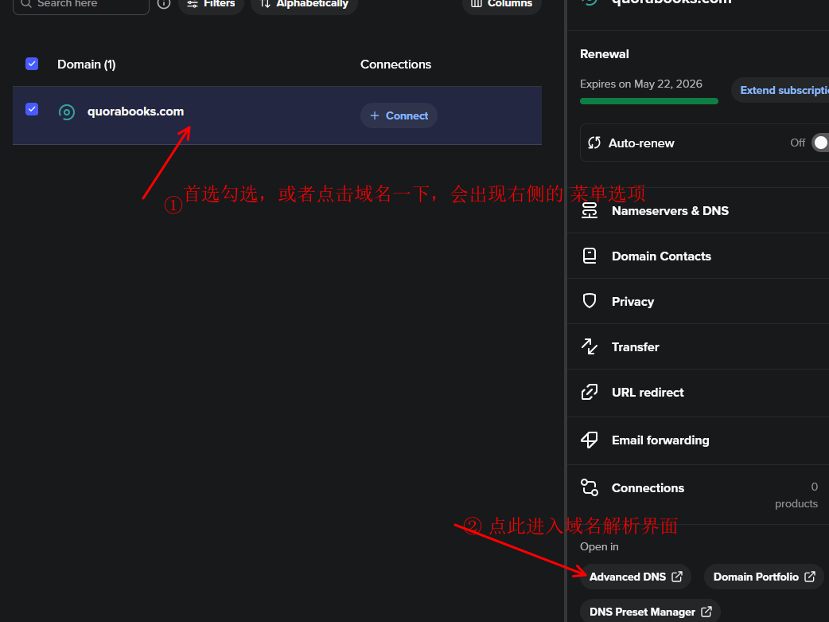Viewport: 829px width, 622px height.
Task: Open the Connections panel section
Action: (x=698, y=495)
